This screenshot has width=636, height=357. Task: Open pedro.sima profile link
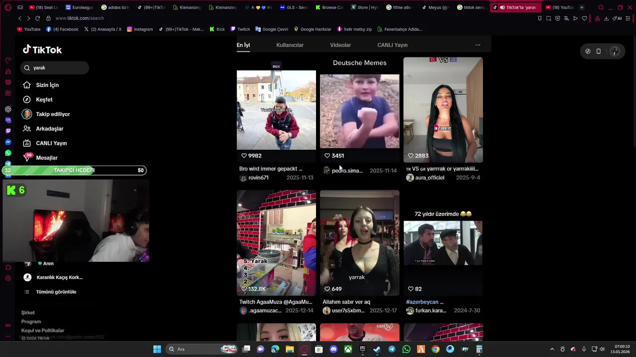[x=343, y=171]
